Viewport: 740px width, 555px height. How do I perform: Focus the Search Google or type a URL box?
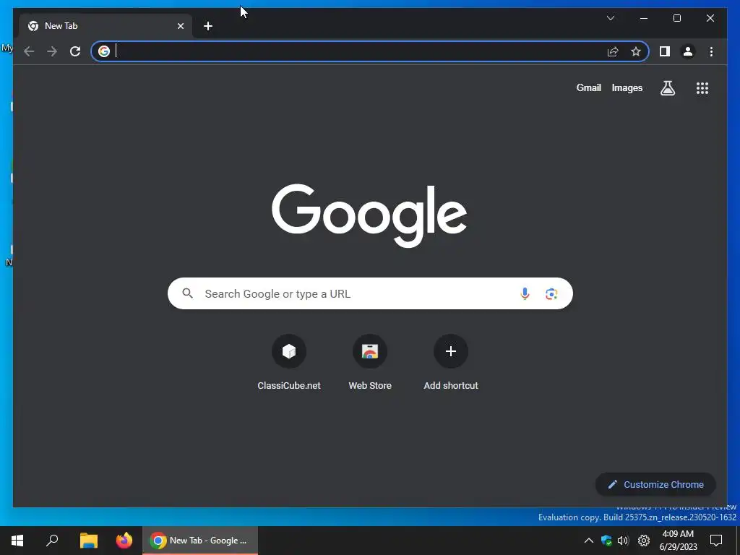(x=370, y=293)
